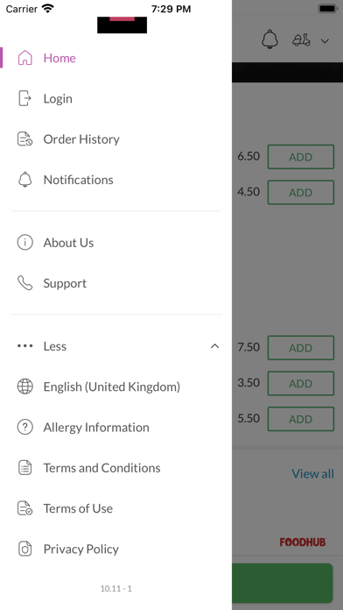This screenshot has width=343, height=610.
Task: Collapse the Less section chevron
Action: pos(214,346)
